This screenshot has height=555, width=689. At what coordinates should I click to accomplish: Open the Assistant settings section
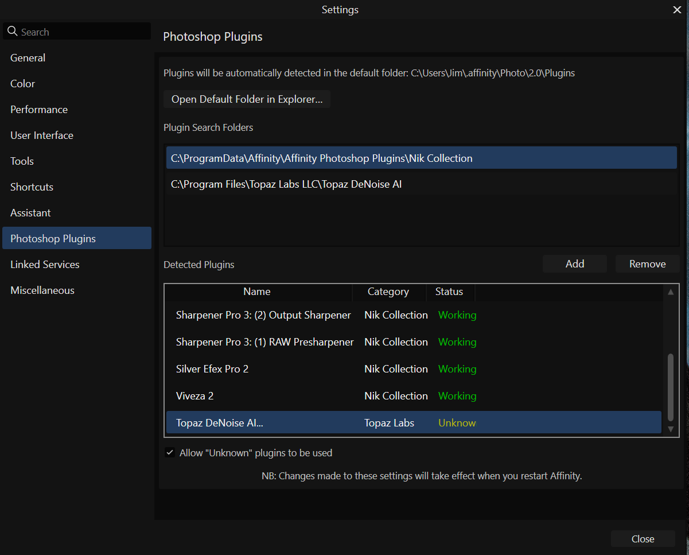[x=77, y=213]
